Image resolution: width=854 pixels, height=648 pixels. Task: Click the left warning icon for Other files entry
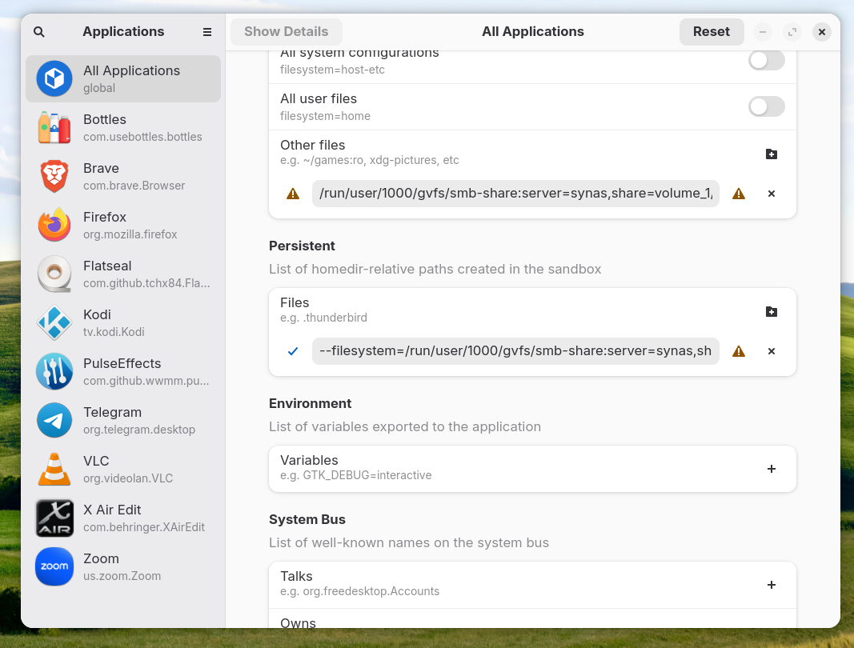(x=293, y=194)
